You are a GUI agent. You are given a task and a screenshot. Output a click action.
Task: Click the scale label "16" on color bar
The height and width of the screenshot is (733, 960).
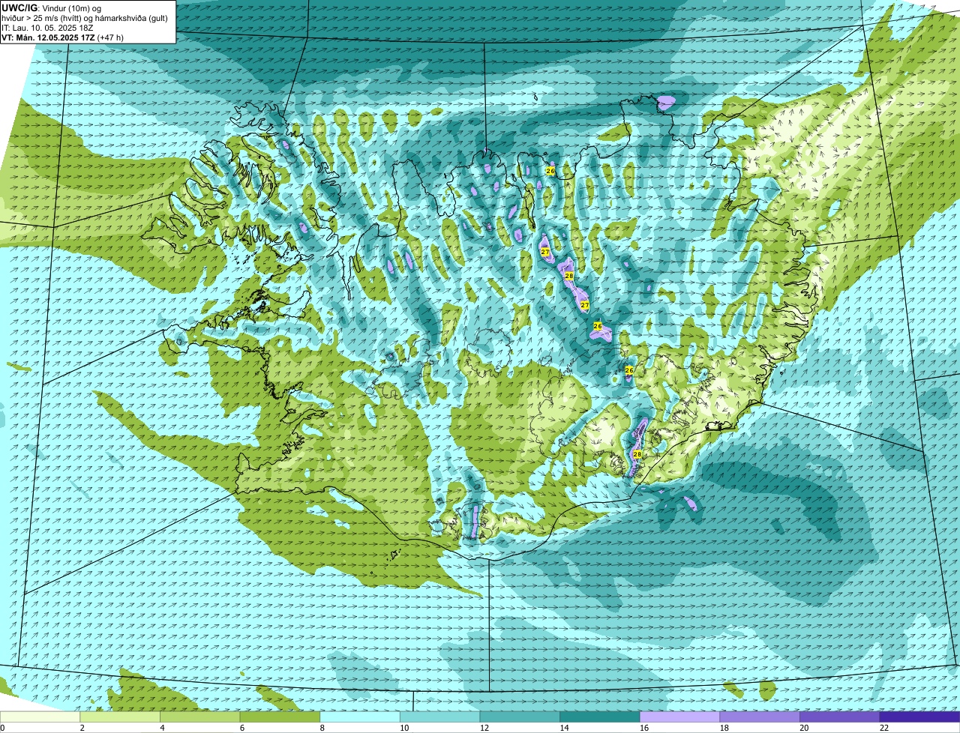(x=644, y=728)
